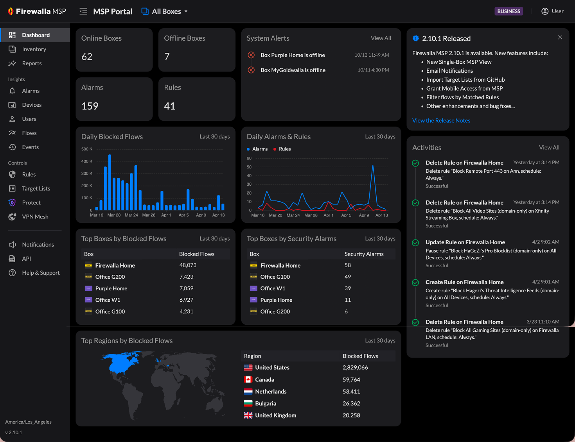Click View All in Activities panel
Image resolution: width=575 pixels, height=442 pixels.
(x=549, y=148)
